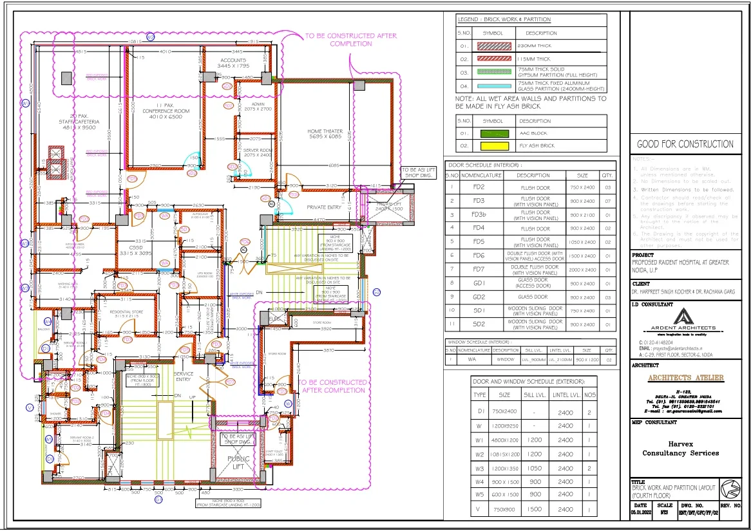751x531 pixels.
Task: Click the PROPOSED RAIDENT HOSPITAL project name
Action: click(x=680, y=266)
